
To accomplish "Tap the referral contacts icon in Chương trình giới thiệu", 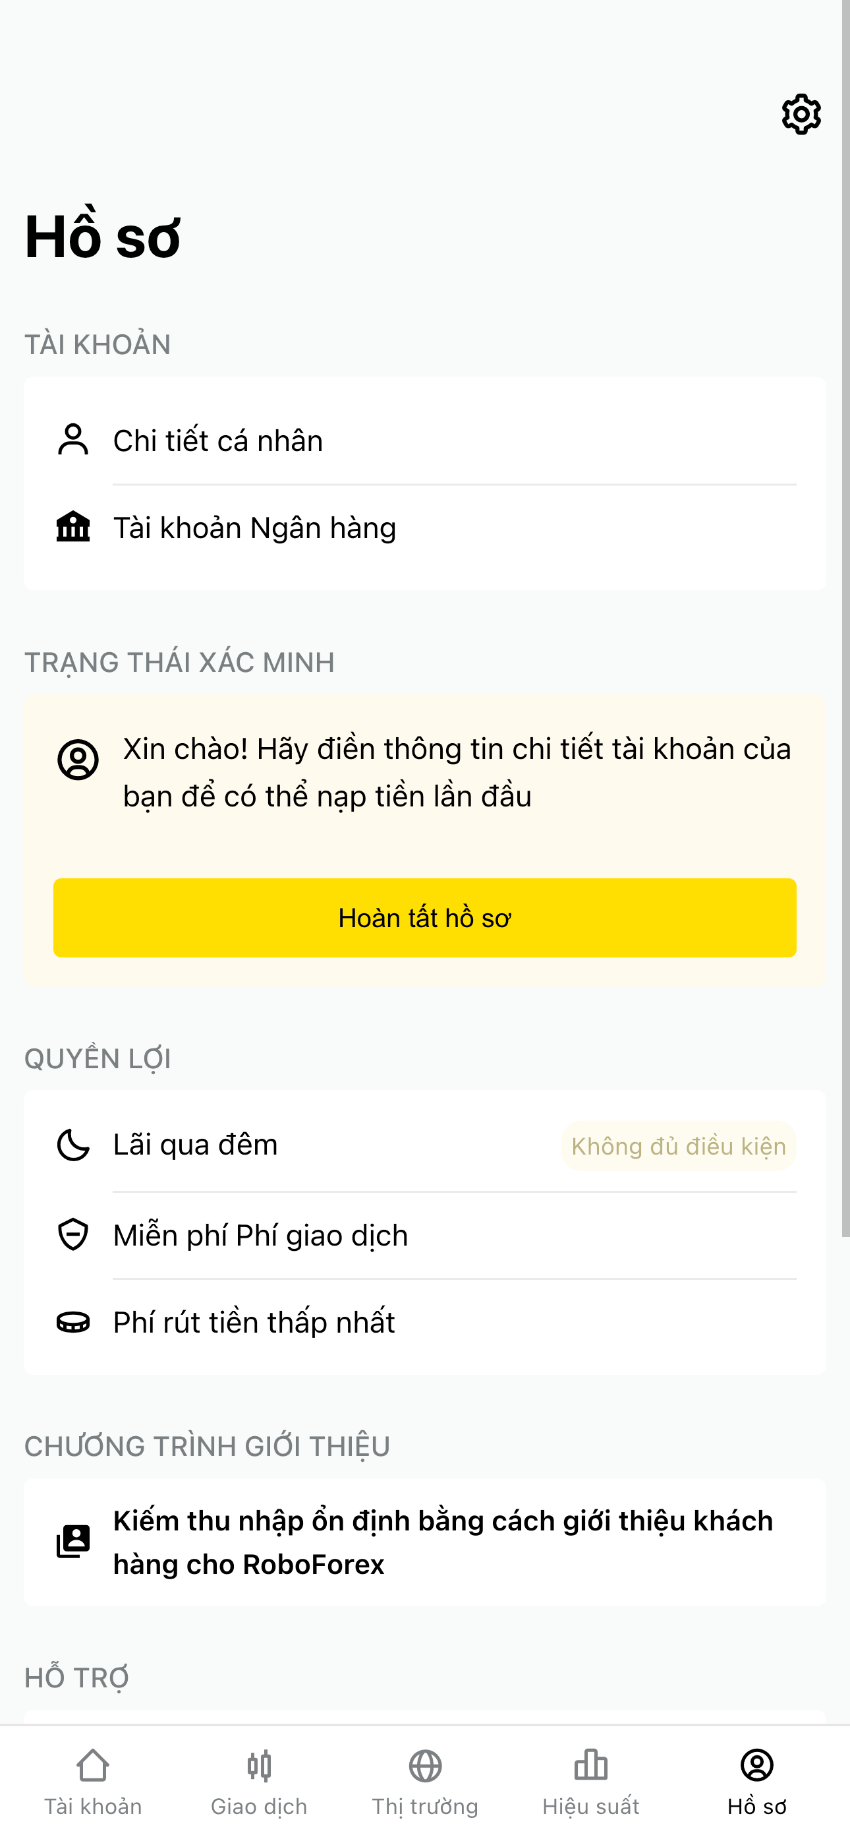I will (x=73, y=1541).
